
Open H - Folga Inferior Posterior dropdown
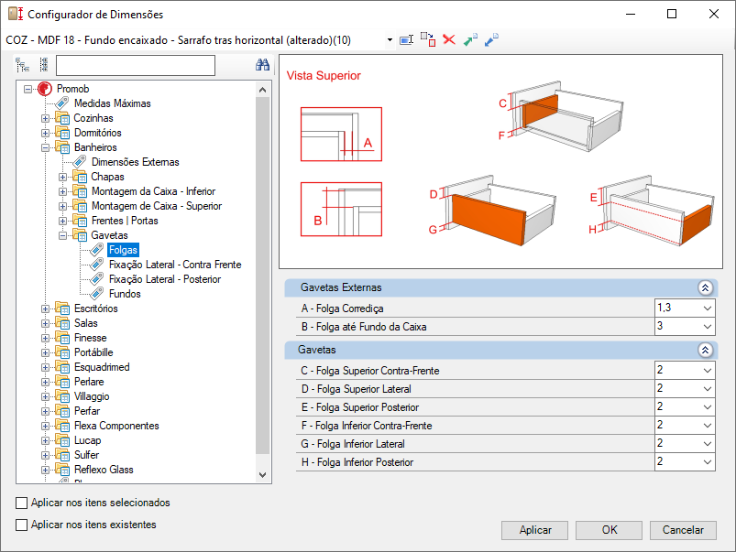coord(708,462)
